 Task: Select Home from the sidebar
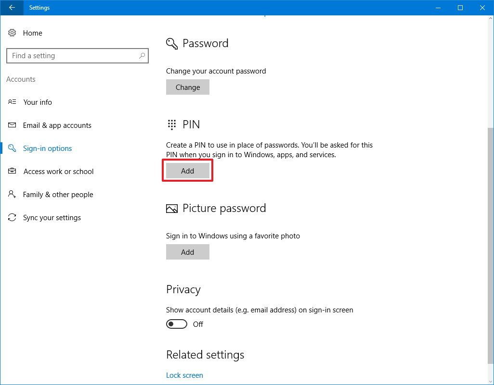[32, 33]
